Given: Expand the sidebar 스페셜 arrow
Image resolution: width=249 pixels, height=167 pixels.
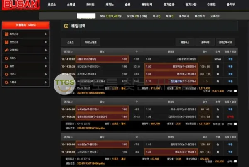Looking at the screenshot, I should click(46, 82).
